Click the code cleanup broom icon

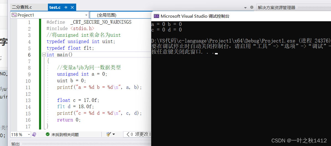(109, 134)
